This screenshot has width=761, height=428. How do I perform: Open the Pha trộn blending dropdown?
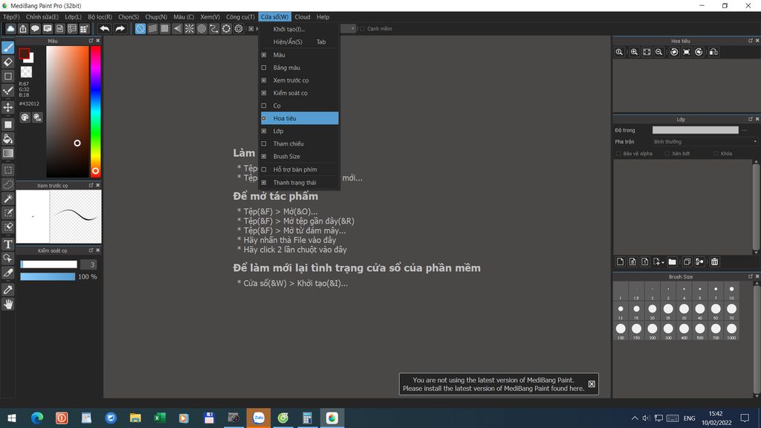705,142
